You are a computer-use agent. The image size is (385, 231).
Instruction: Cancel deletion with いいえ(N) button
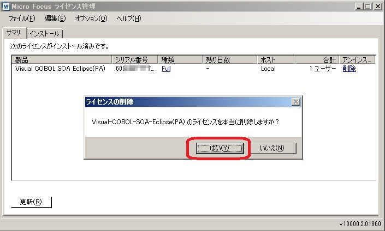click(272, 148)
